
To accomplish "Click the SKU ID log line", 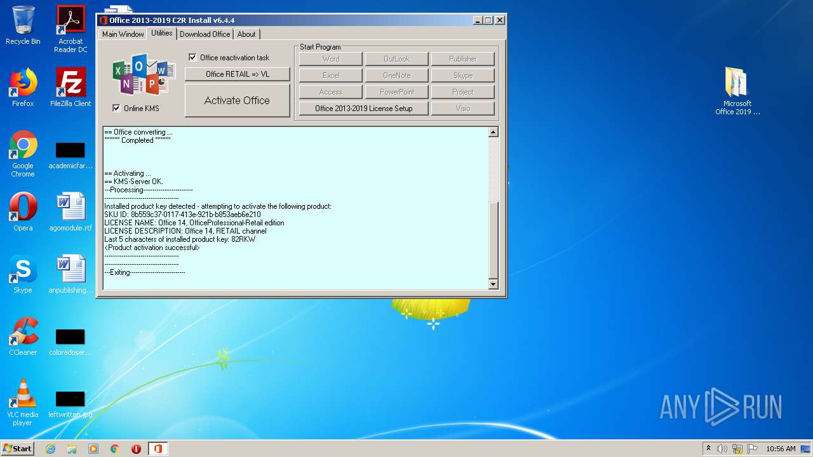I will tap(182, 215).
